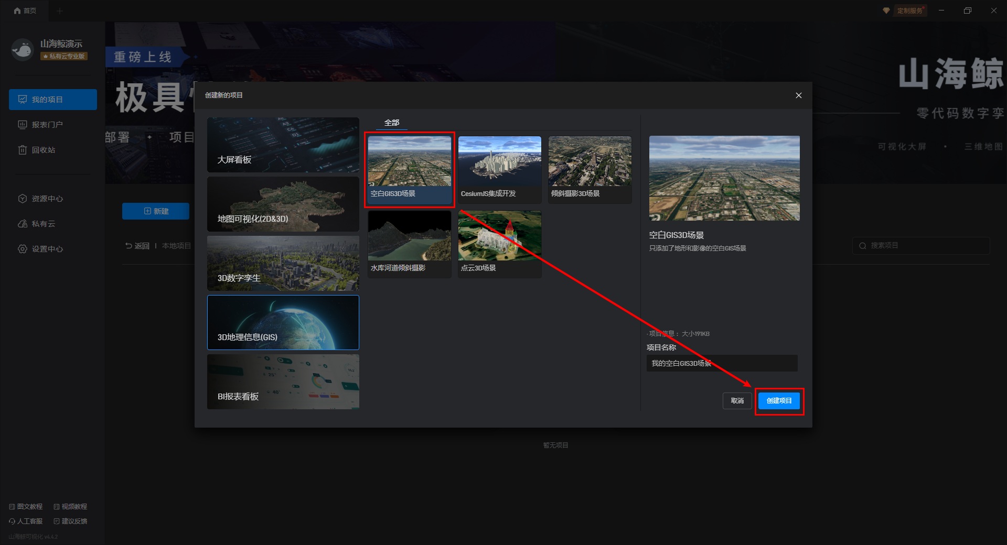Choose 地图可视化(2D&3D) category
This screenshot has width=1007, height=545.
coord(283,204)
